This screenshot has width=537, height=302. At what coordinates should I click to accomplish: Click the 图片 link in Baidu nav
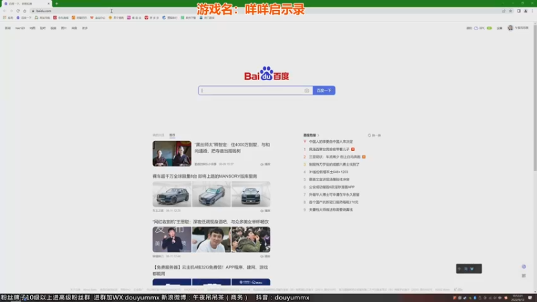[64, 28]
